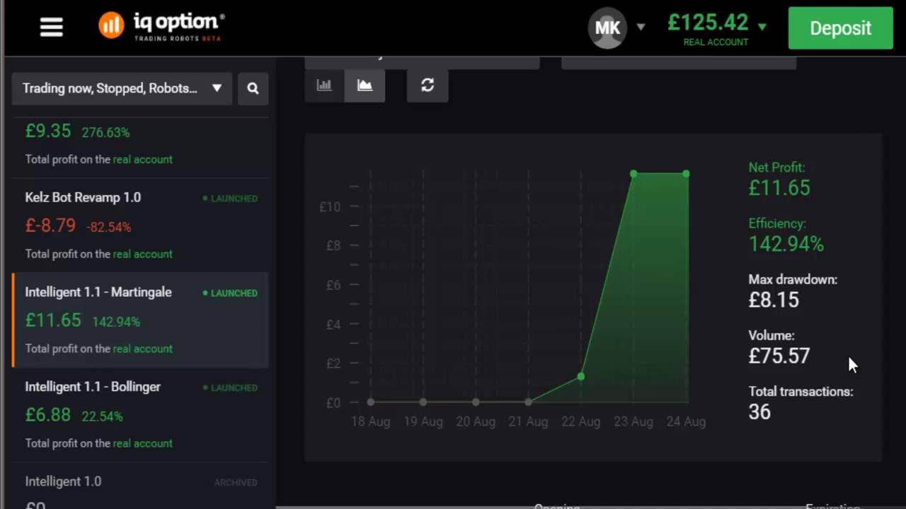Click the £-8.79 loss value

coord(50,226)
